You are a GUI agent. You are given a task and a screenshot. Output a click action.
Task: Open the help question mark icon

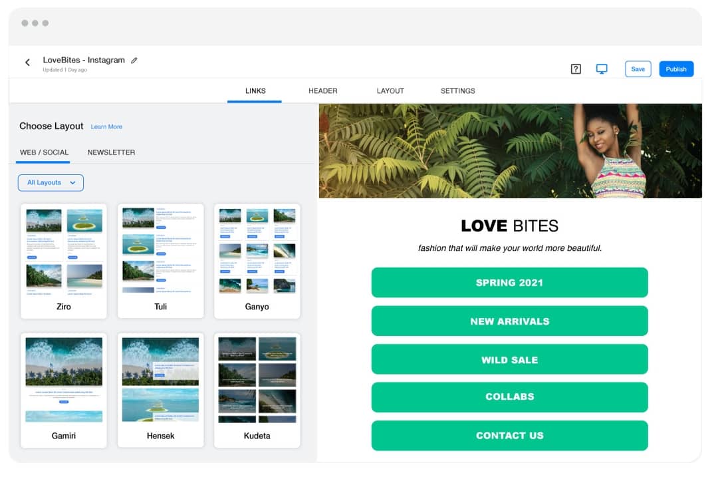(576, 69)
